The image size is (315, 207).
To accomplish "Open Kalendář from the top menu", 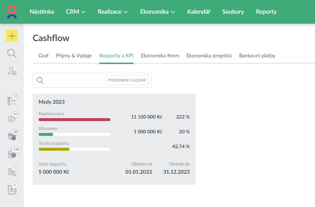I will coord(199,12).
